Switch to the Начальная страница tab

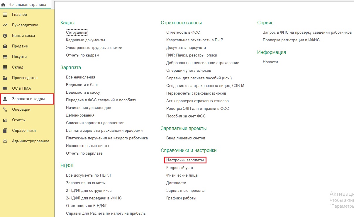27,5
